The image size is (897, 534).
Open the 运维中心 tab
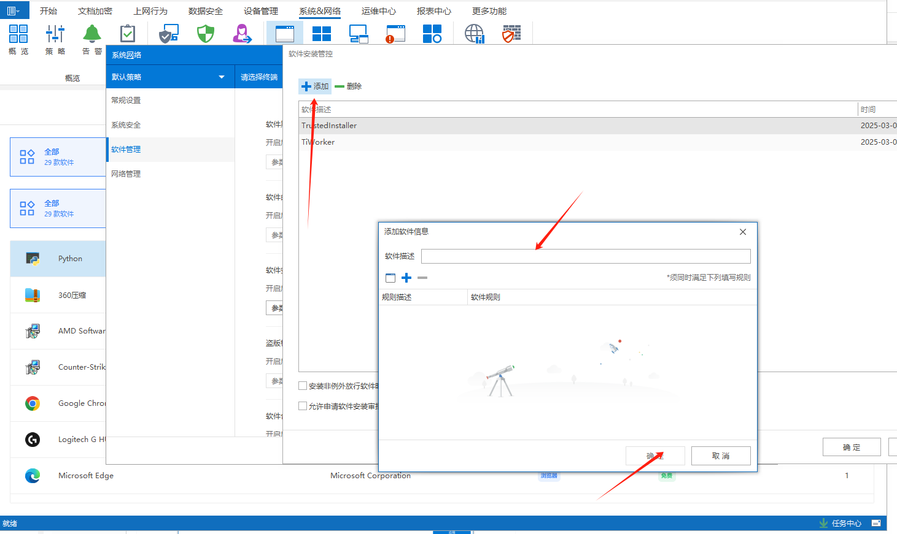tap(378, 11)
